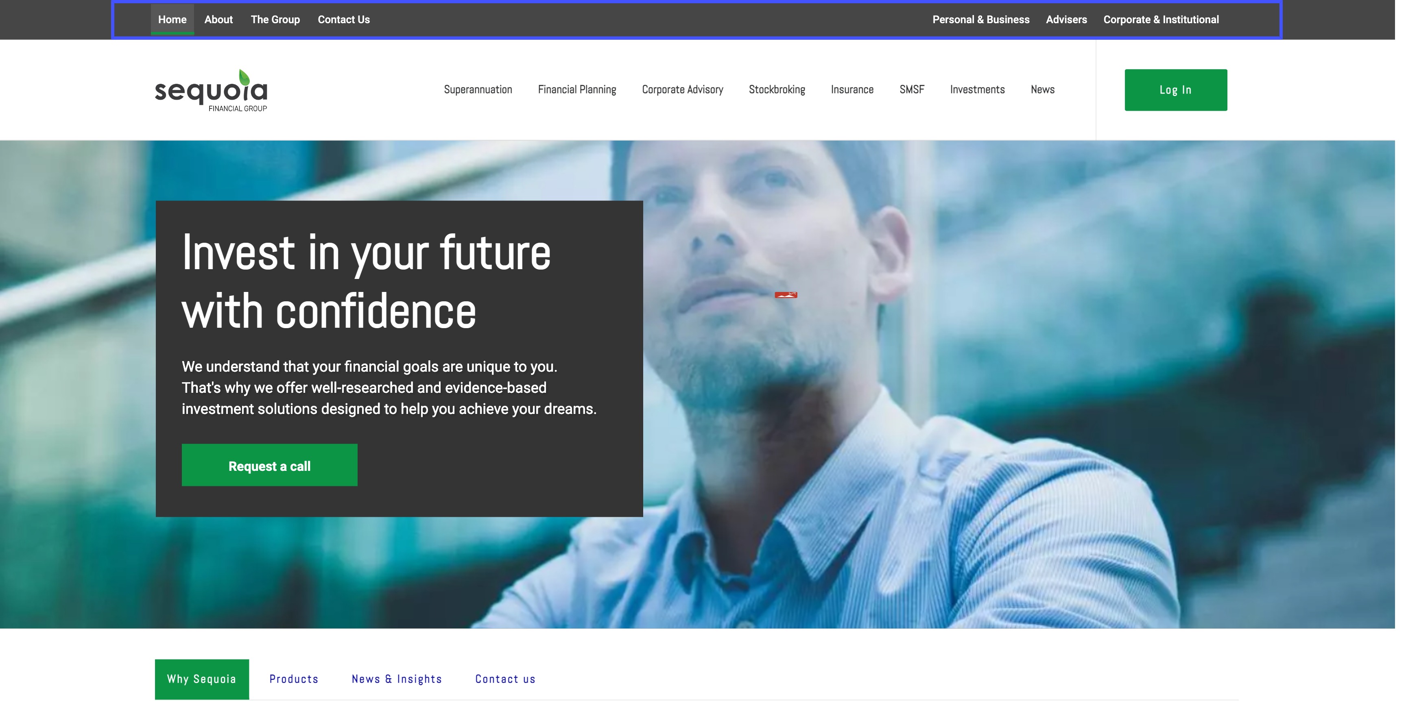The height and width of the screenshot is (701, 1406).
Task: Open the Advisers section
Action: coord(1067,20)
